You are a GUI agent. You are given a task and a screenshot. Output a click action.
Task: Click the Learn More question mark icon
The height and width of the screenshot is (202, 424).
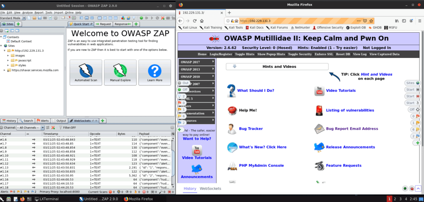click(154, 70)
